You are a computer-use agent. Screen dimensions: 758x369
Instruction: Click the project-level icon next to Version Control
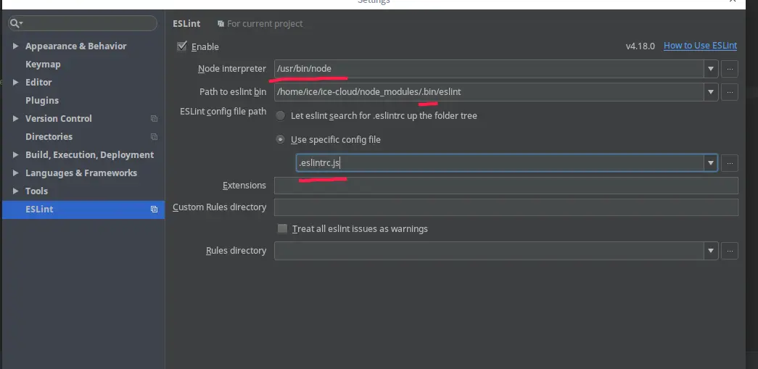tap(154, 118)
